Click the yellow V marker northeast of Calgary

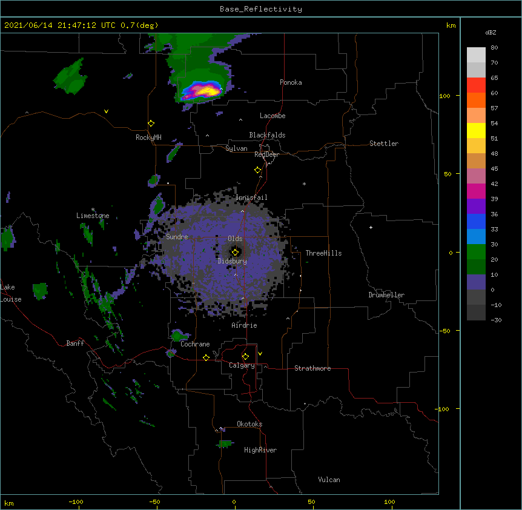point(260,354)
